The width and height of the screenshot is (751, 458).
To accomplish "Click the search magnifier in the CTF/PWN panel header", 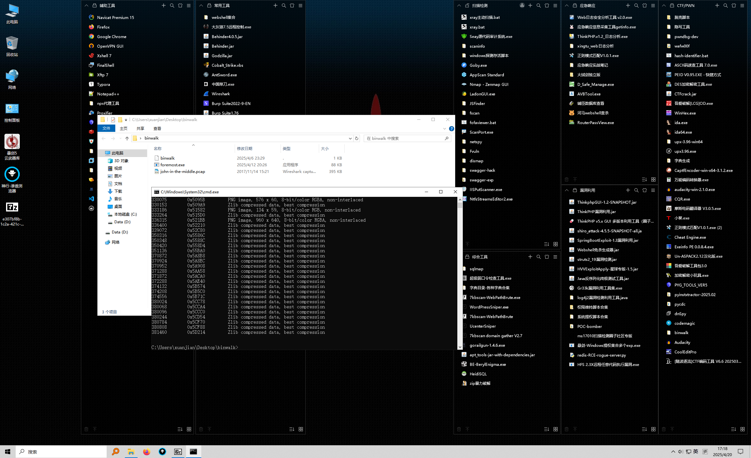I will click(726, 5).
